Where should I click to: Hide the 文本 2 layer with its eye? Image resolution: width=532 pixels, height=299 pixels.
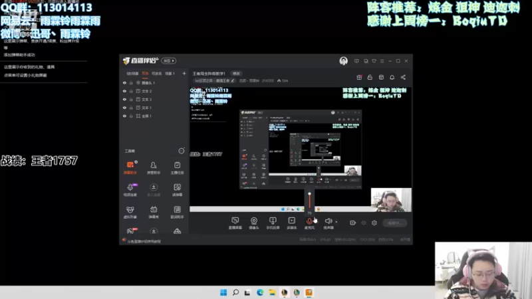tap(124, 91)
